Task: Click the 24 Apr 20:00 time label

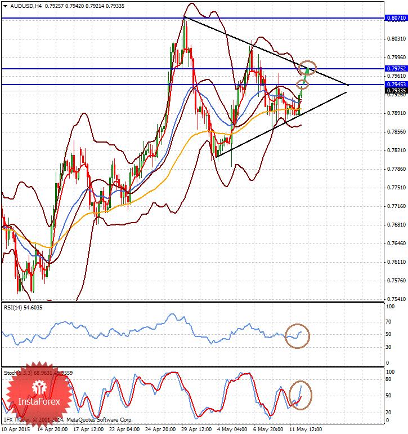Action: coord(160,429)
